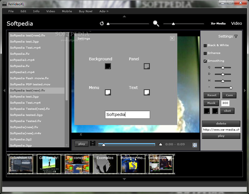Click the delete button

click(x=221, y=123)
